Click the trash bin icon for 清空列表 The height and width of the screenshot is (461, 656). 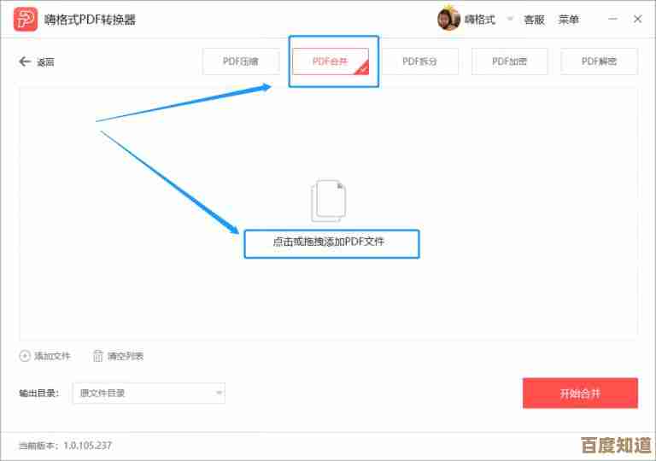[98, 356]
